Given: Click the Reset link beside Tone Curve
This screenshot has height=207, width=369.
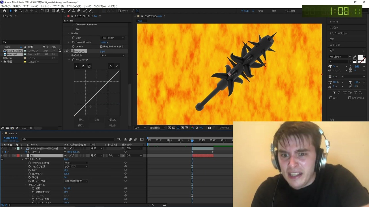Looking at the screenshot, I should (x=102, y=51).
